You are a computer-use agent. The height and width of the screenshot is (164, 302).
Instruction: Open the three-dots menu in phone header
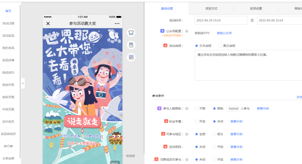117,23
